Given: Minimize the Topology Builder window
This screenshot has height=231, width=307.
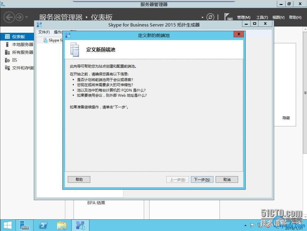Looking at the screenshot, I should click(x=246, y=24).
